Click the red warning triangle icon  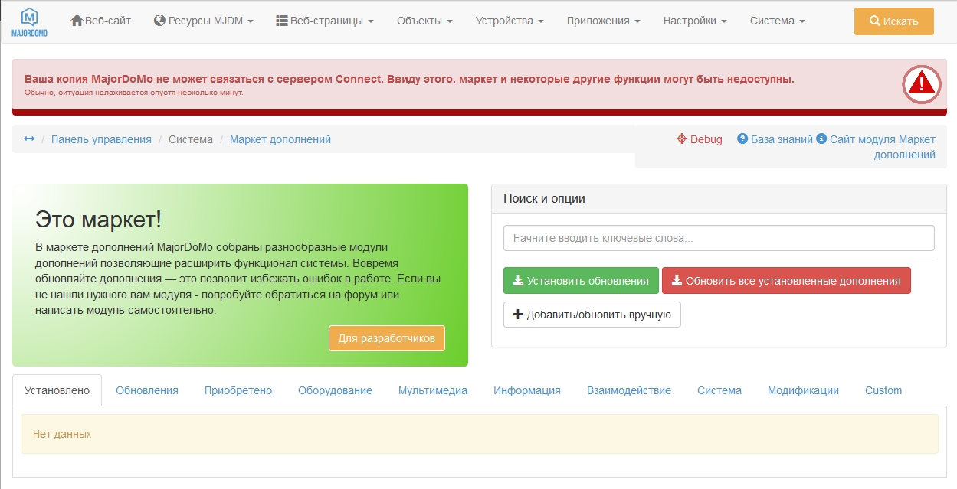coord(920,84)
